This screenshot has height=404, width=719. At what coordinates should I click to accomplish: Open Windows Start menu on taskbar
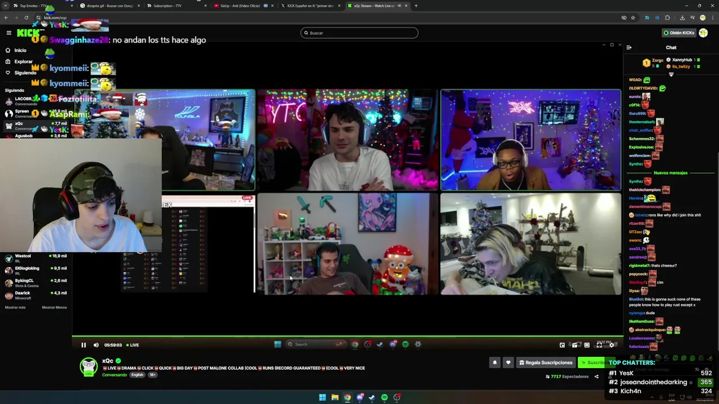point(322,397)
